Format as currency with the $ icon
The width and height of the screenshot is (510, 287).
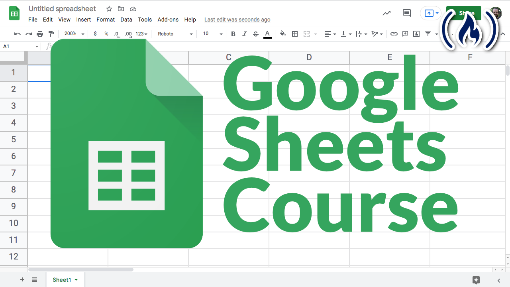click(x=95, y=34)
